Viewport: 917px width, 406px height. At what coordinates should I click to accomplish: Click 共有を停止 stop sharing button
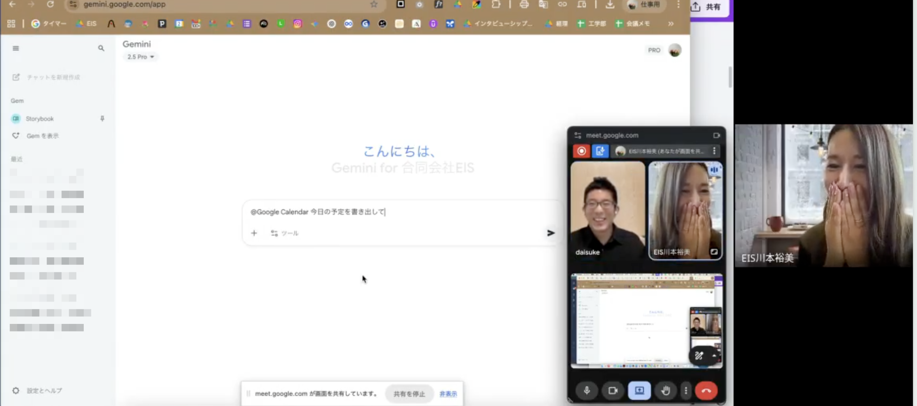coord(409,394)
